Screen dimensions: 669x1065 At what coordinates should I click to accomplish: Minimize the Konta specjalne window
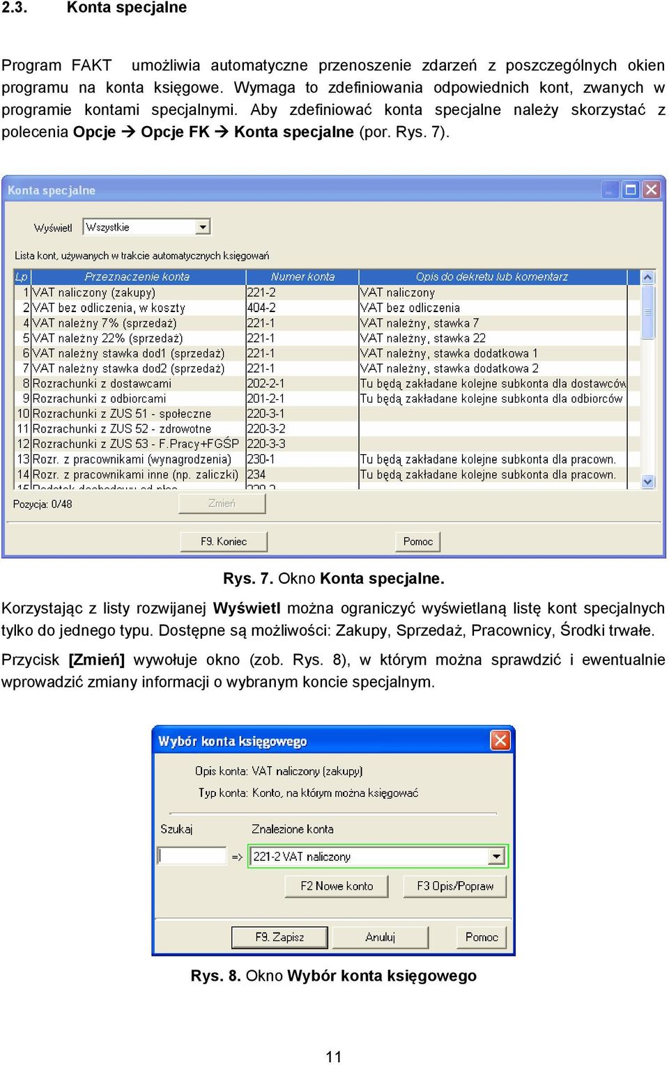pos(610,189)
